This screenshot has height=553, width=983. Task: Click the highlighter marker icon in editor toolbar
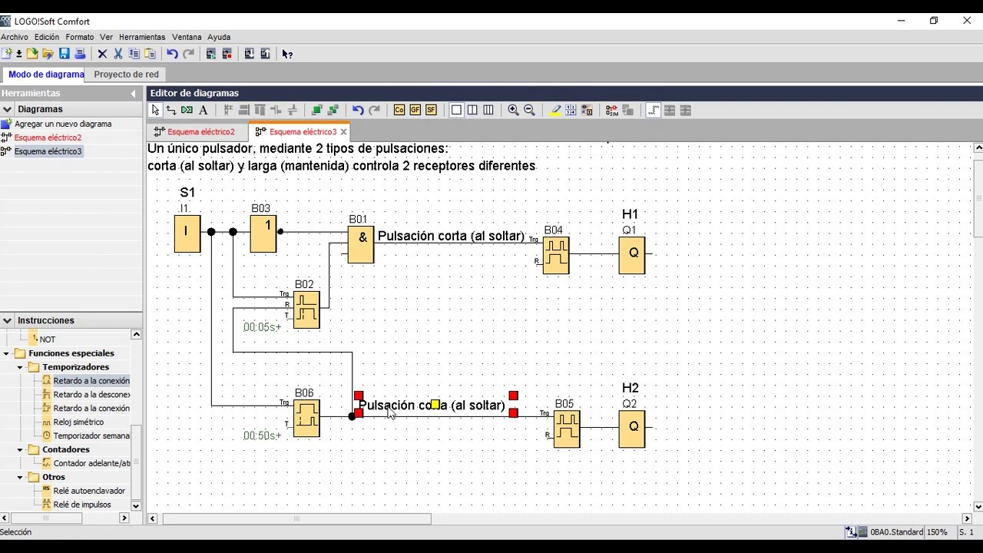pyautogui.click(x=555, y=111)
